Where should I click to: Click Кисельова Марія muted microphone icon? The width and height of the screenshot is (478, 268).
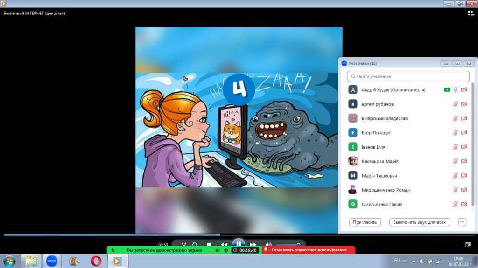(456, 161)
